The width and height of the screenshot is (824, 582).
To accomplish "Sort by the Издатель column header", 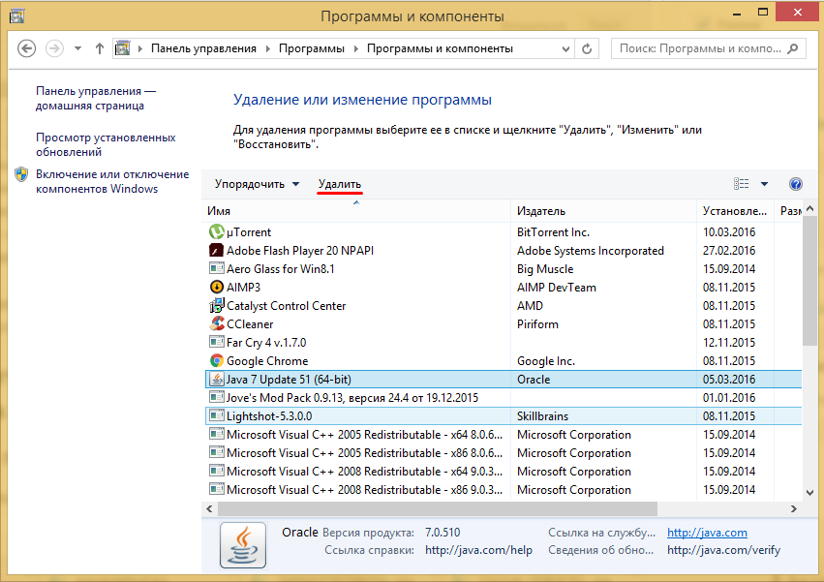I will pyautogui.click(x=541, y=210).
